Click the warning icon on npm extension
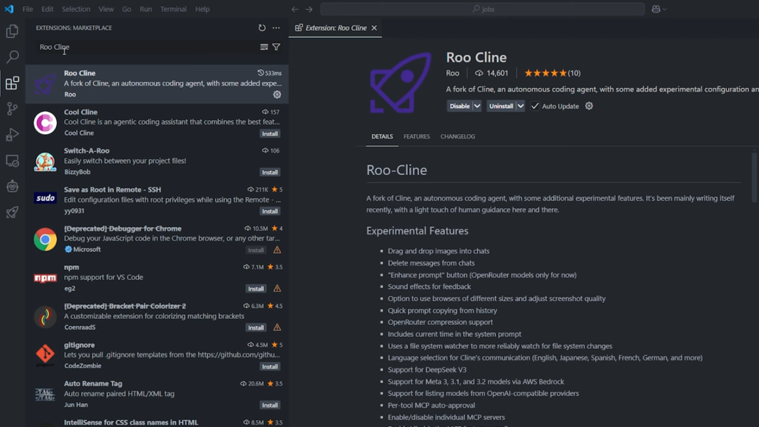 coord(277,288)
